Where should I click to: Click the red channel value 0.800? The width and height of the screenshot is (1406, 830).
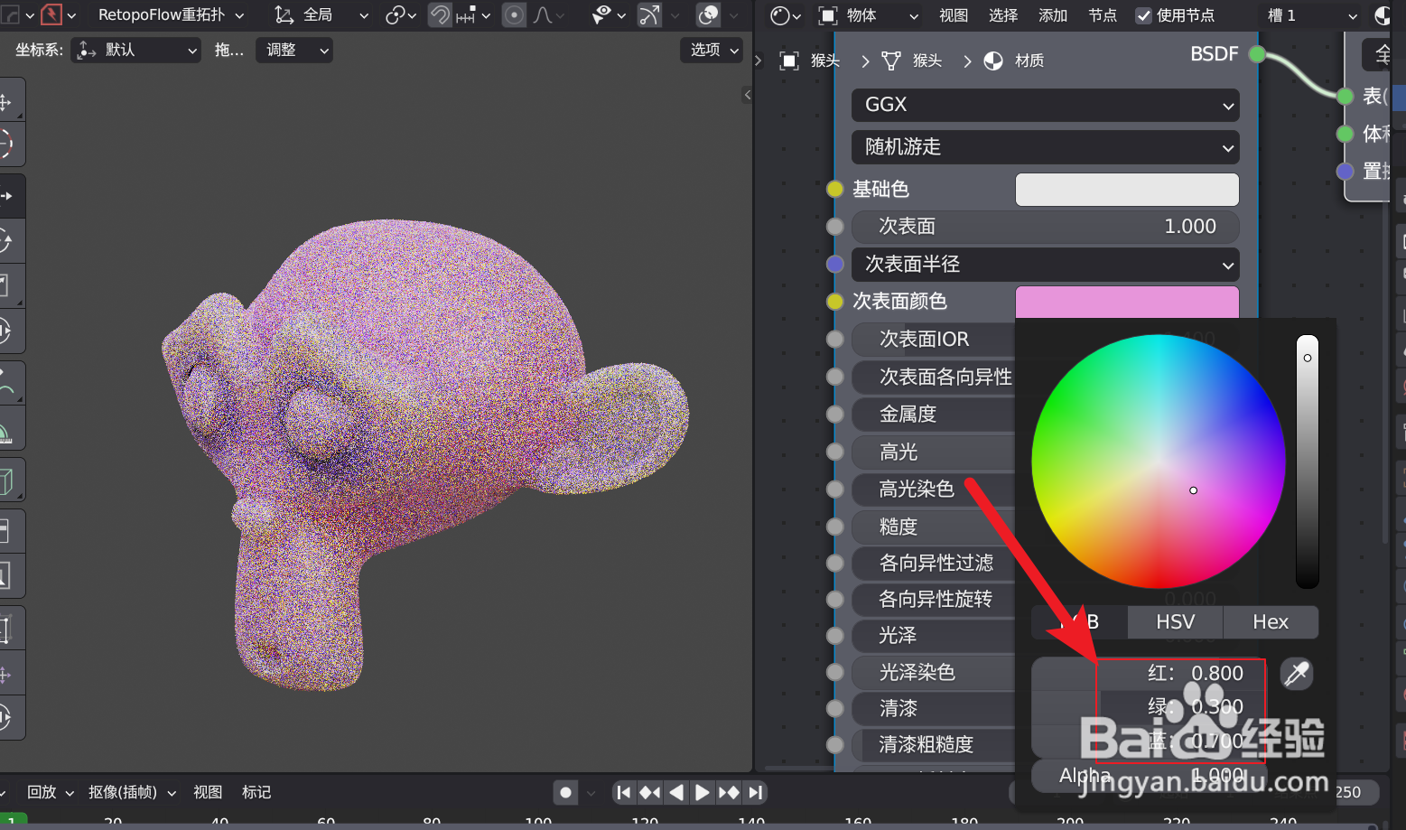[1149, 674]
